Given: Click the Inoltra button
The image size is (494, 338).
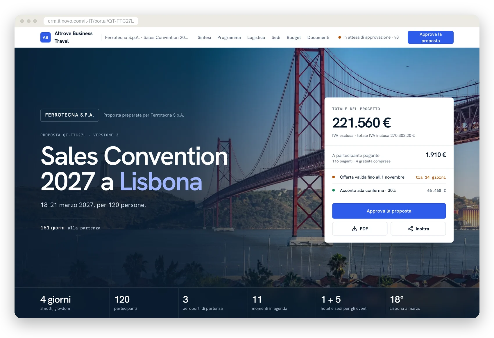Looking at the screenshot, I should (x=418, y=229).
